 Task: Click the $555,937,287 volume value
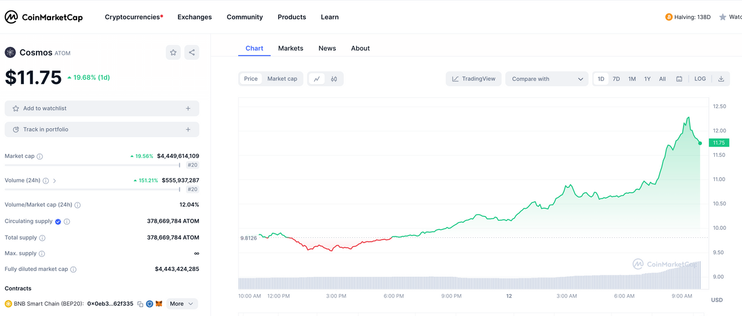coord(181,181)
